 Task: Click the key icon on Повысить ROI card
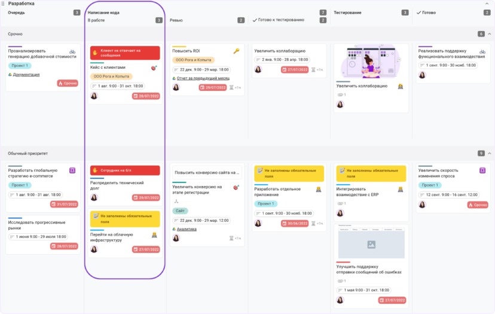point(236,51)
